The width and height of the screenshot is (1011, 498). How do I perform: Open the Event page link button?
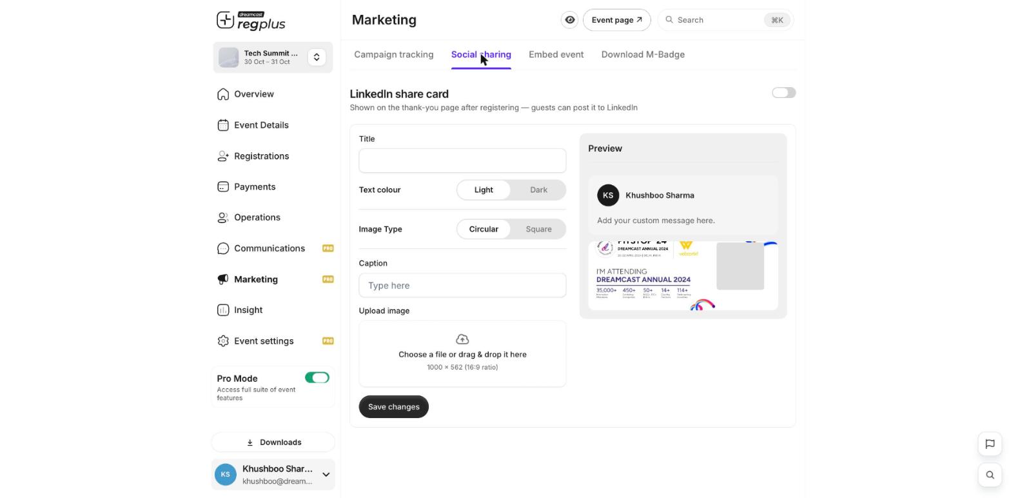click(x=617, y=20)
